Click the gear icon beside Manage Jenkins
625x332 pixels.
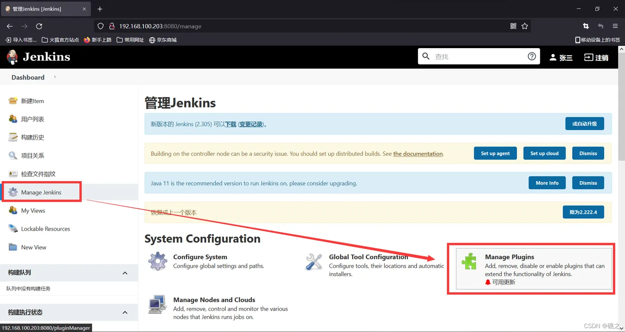point(13,192)
